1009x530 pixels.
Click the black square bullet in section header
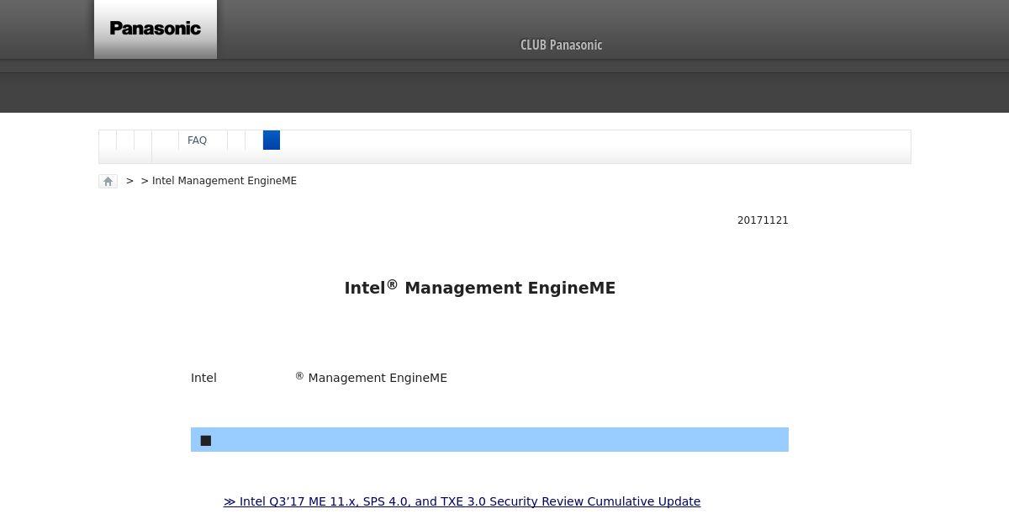[206, 441]
